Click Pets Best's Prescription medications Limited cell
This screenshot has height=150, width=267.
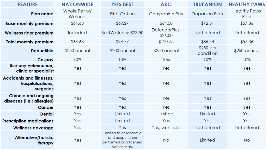[x=122, y=121]
